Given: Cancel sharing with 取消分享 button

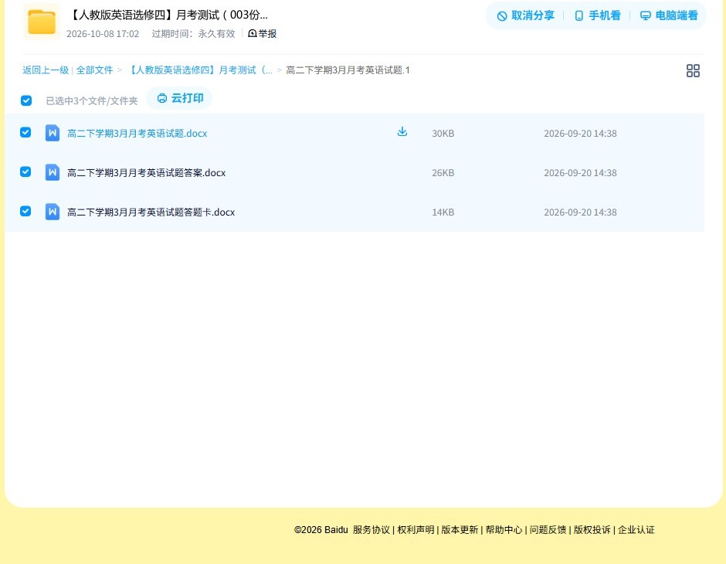Looking at the screenshot, I should pyautogui.click(x=525, y=15).
